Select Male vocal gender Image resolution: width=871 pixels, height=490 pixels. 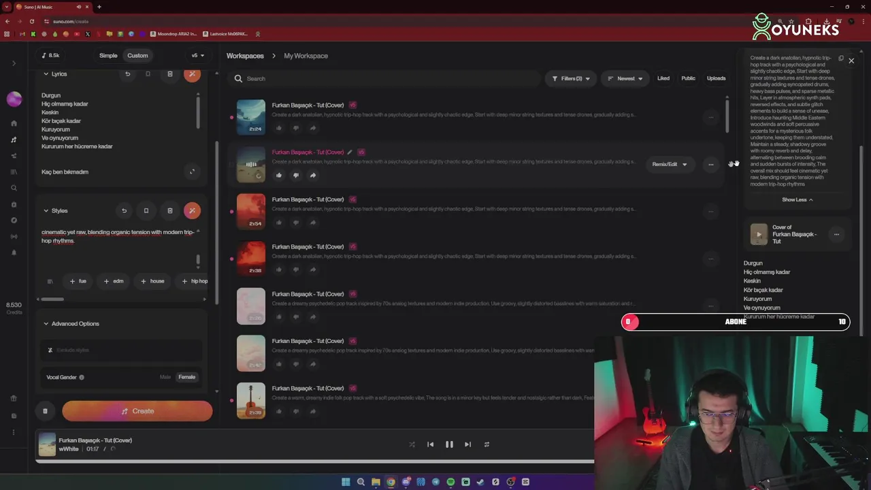click(165, 377)
